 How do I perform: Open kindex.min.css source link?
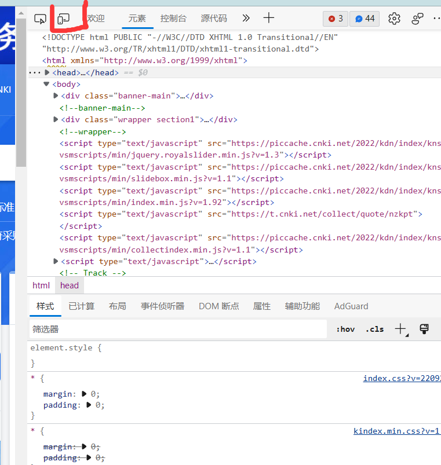[397, 431]
